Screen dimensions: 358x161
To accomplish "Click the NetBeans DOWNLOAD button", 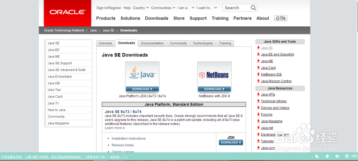I will tap(214, 89).
